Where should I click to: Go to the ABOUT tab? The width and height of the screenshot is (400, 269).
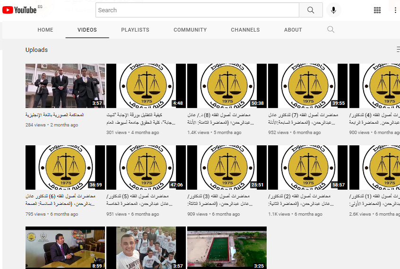pos(293,30)
